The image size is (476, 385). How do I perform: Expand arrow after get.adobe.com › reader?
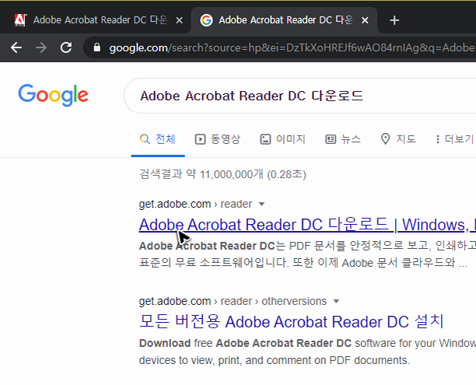coord(261,204)
